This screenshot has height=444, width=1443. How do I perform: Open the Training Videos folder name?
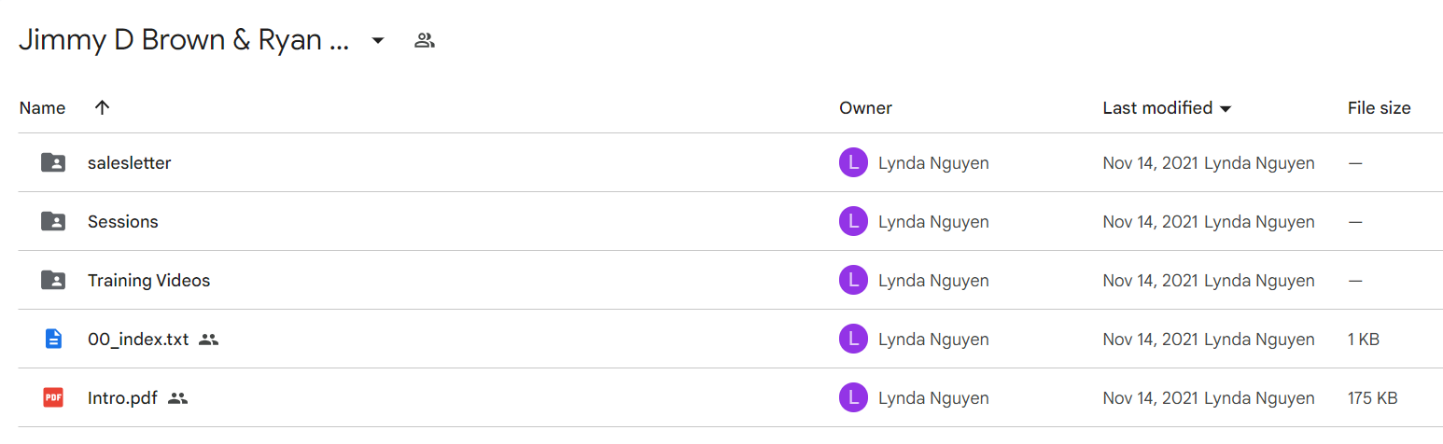(148, 280)
